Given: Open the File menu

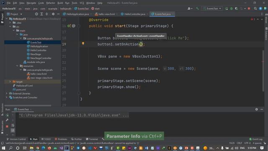Looking at the screenshot, I should (8, 3).
